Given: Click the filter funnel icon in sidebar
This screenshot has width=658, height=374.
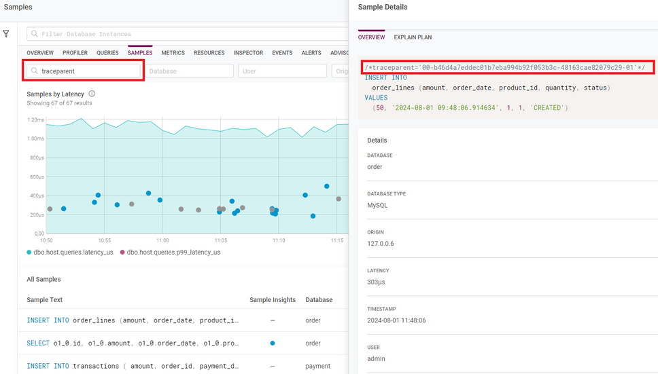Looking at the screenshot, I should pyautogui.click(x=6, y=33).
